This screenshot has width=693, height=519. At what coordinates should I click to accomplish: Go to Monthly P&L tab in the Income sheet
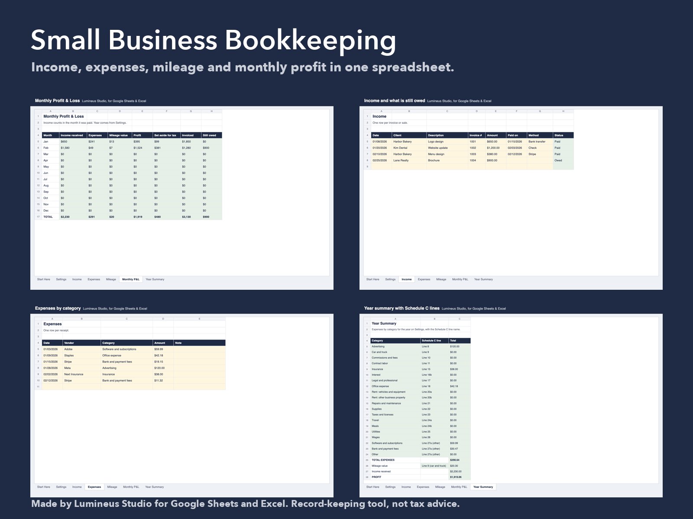(460, 279)
